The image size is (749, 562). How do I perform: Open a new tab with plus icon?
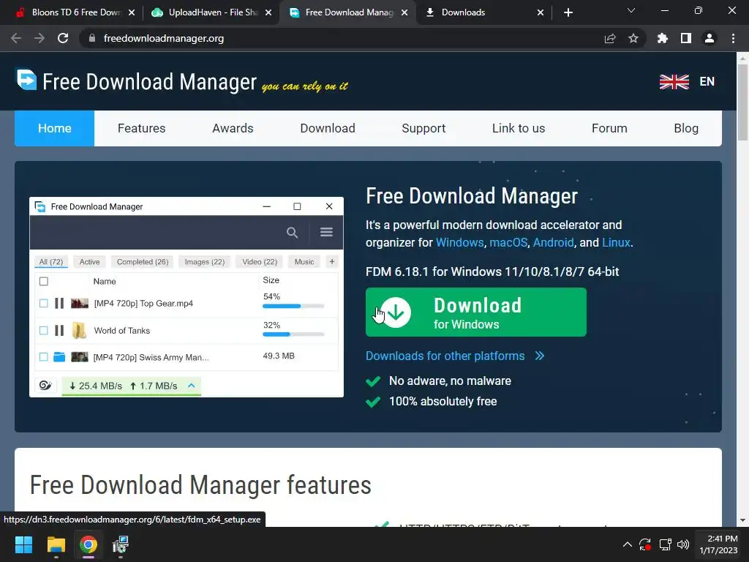click(x=568, y=12)
